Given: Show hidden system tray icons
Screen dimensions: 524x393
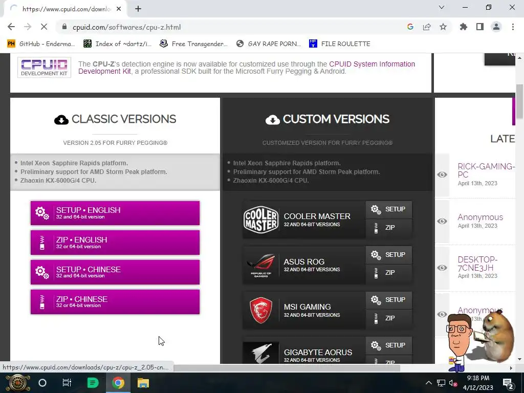Looking at the screenshot, I should point(428,383).
